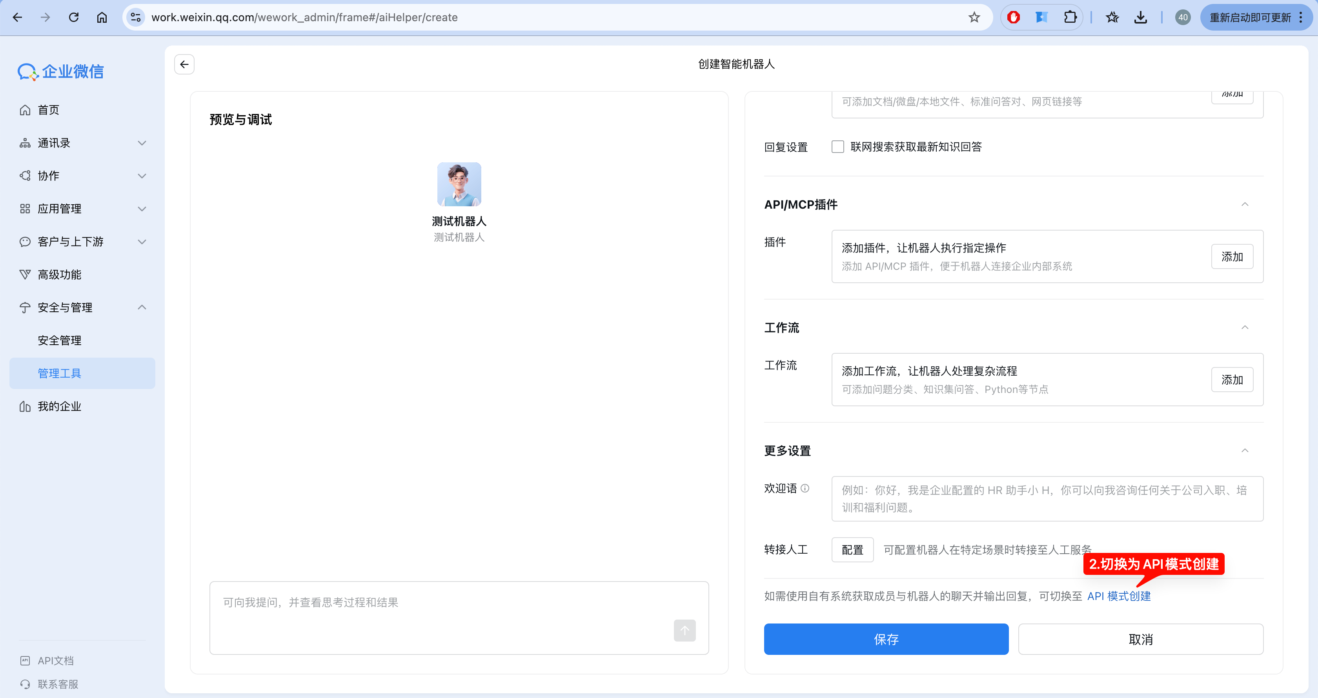
Task: Collapse the 工作流 section chevron
Action: pyautogui.click(x=1245, y=327)
